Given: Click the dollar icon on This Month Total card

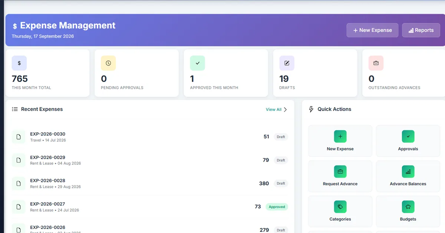Looking at the screenshot, I should [x=19, y=63].
